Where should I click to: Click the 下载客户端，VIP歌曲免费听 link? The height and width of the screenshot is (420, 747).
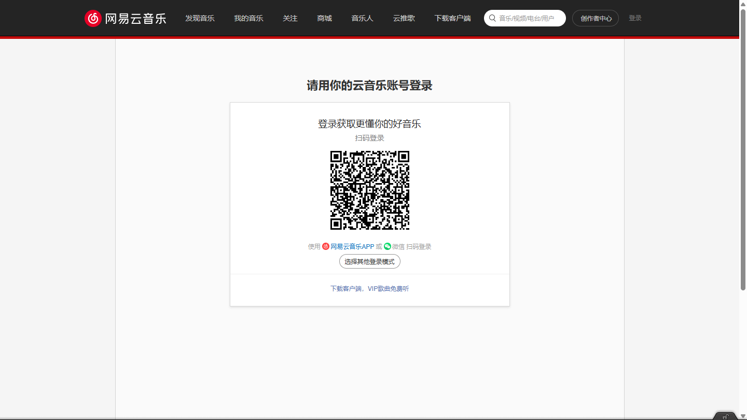tap(370, 288)
